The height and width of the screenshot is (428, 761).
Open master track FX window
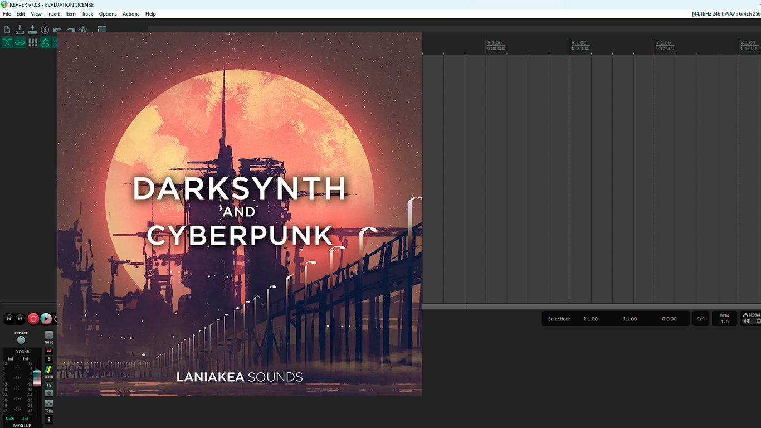(49, 386)
